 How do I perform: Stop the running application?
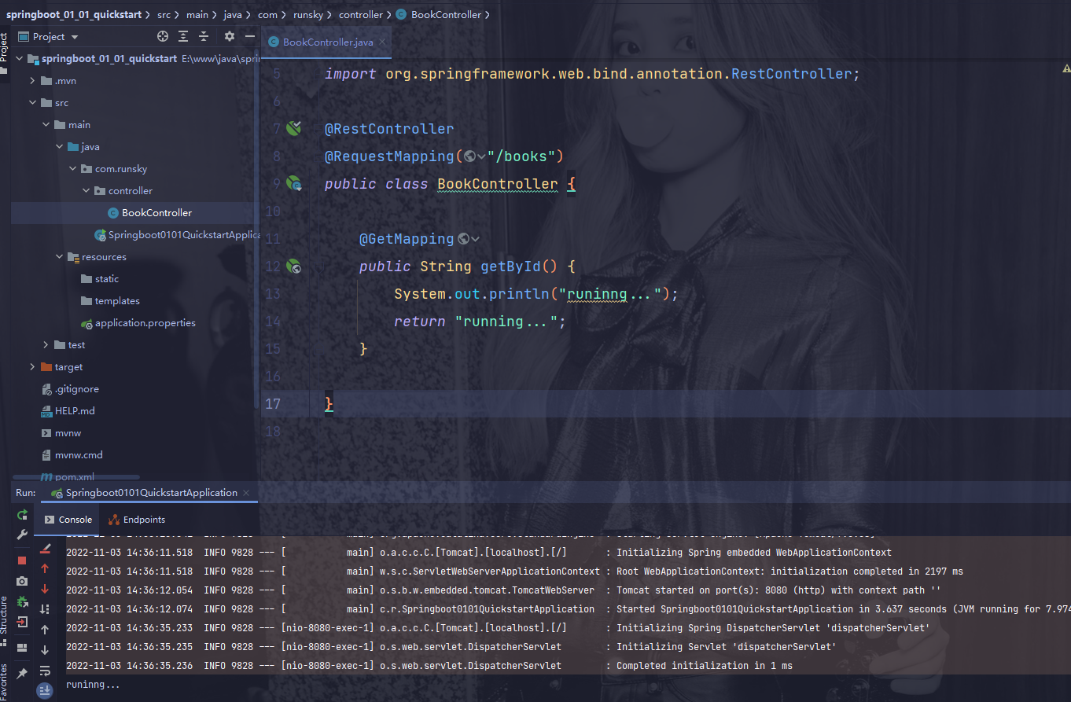22,560
